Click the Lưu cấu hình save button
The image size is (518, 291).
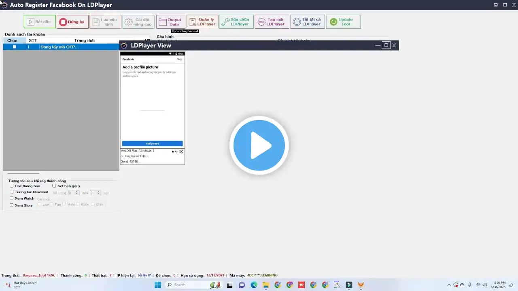coord(105,22)
